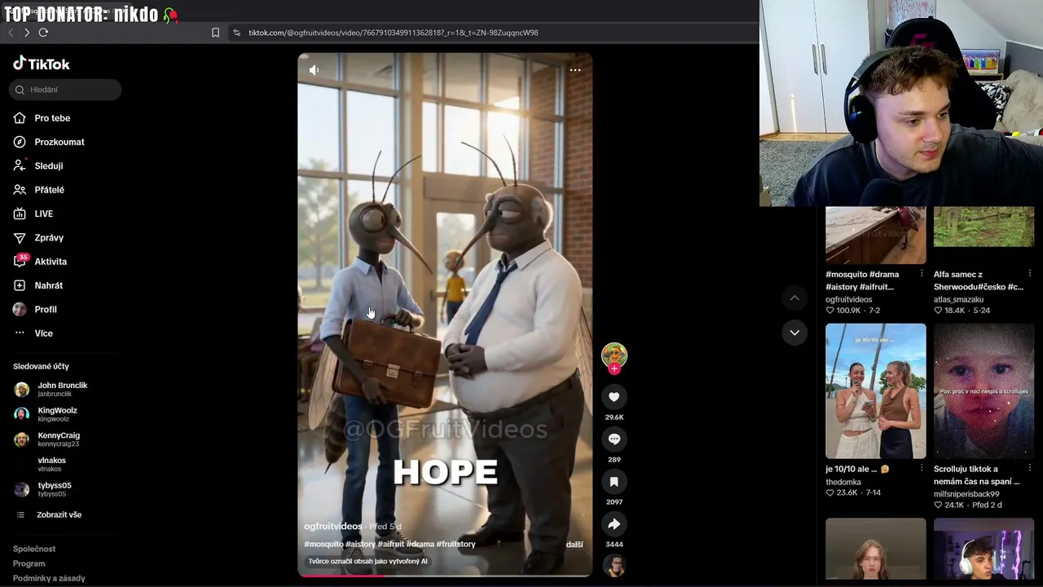Open the #fruitstory hashtag in the caption
This screenshot has height=587, width=1043.
(456, 545)
